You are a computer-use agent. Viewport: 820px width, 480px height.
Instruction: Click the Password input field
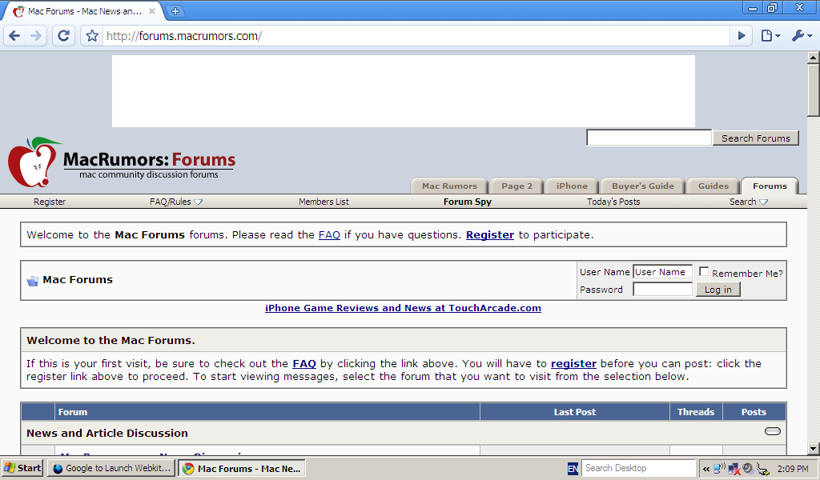(662, 290)
